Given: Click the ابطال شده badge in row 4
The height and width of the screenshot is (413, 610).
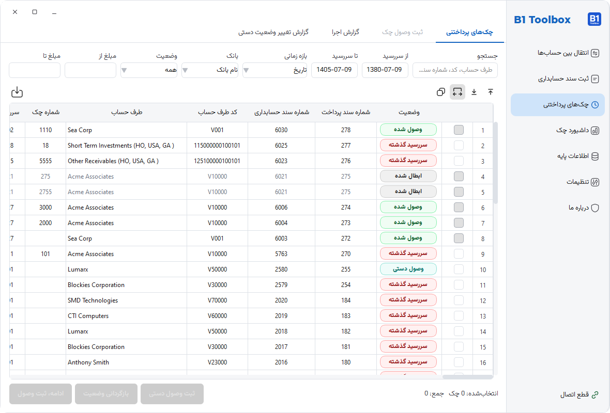Looking at the screenshot, I should (408, 177).
